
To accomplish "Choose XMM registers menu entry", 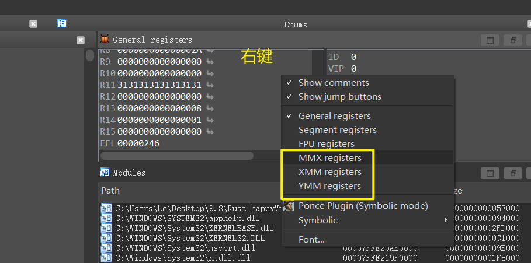I will coord(368,171).
